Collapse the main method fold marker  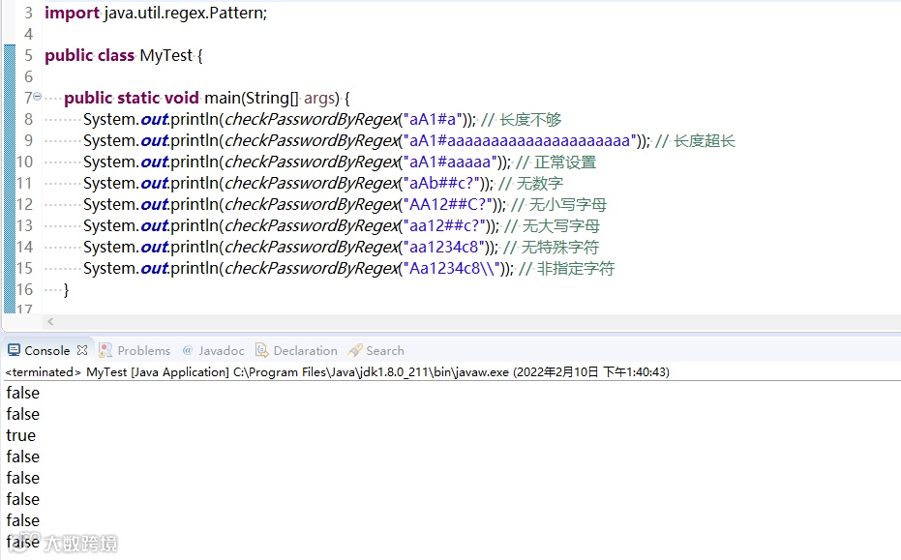[38, 97]
